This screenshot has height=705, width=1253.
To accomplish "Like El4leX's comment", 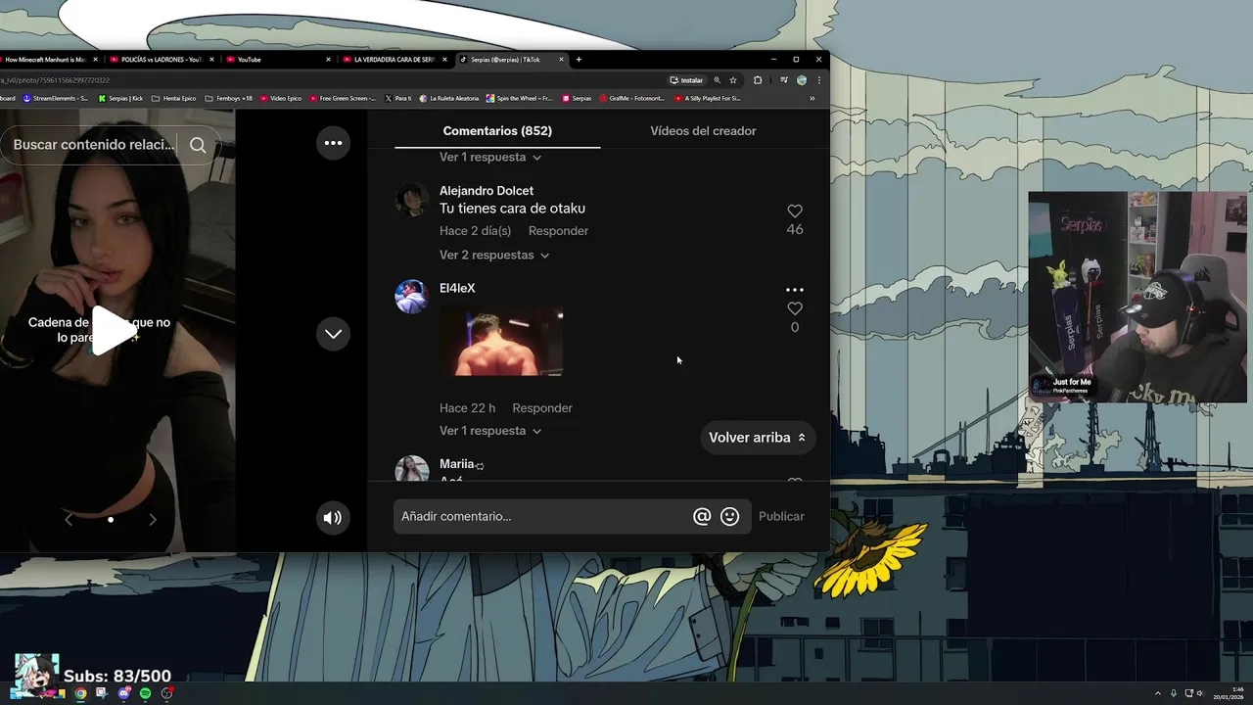I will [x=795, y=308].
